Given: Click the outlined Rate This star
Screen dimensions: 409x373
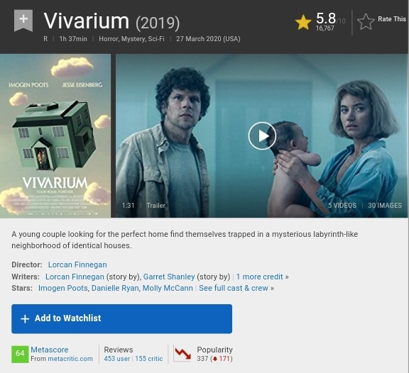Looking at the screenshot, I should click(366, 21).
